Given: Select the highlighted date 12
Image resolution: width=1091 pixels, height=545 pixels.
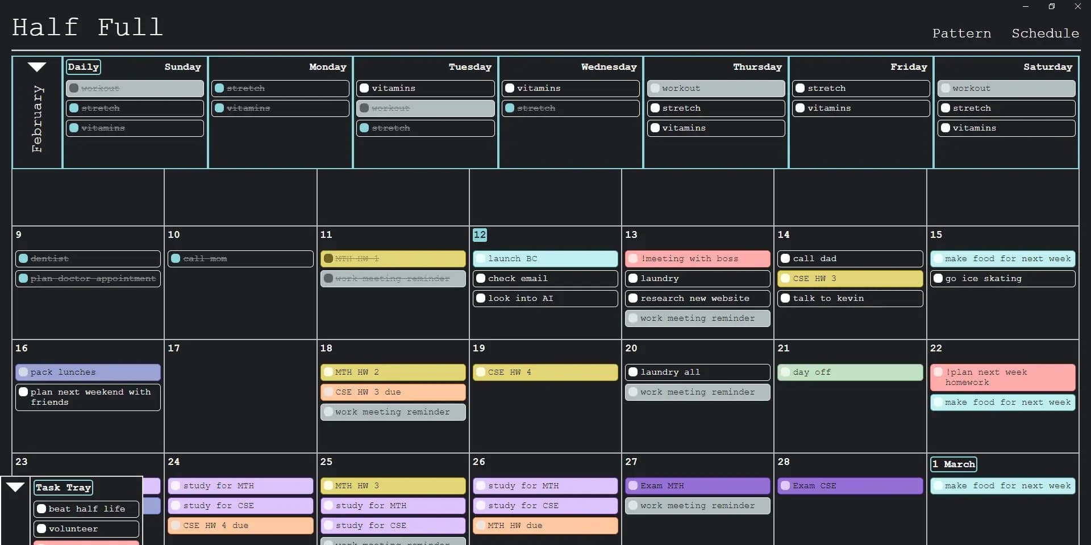Looking at the screenshot, I should pos(480,234).
